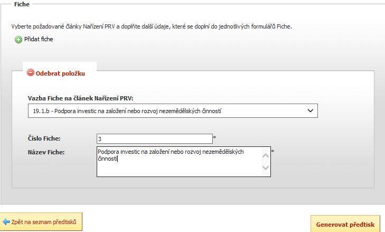
Task: Click the green plus icon beside Přidat fiche
Action: [x=18, y=40]
